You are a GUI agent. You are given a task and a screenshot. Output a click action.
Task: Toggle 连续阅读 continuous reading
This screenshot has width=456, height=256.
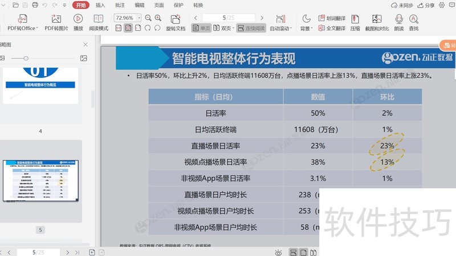coord(251,28)
